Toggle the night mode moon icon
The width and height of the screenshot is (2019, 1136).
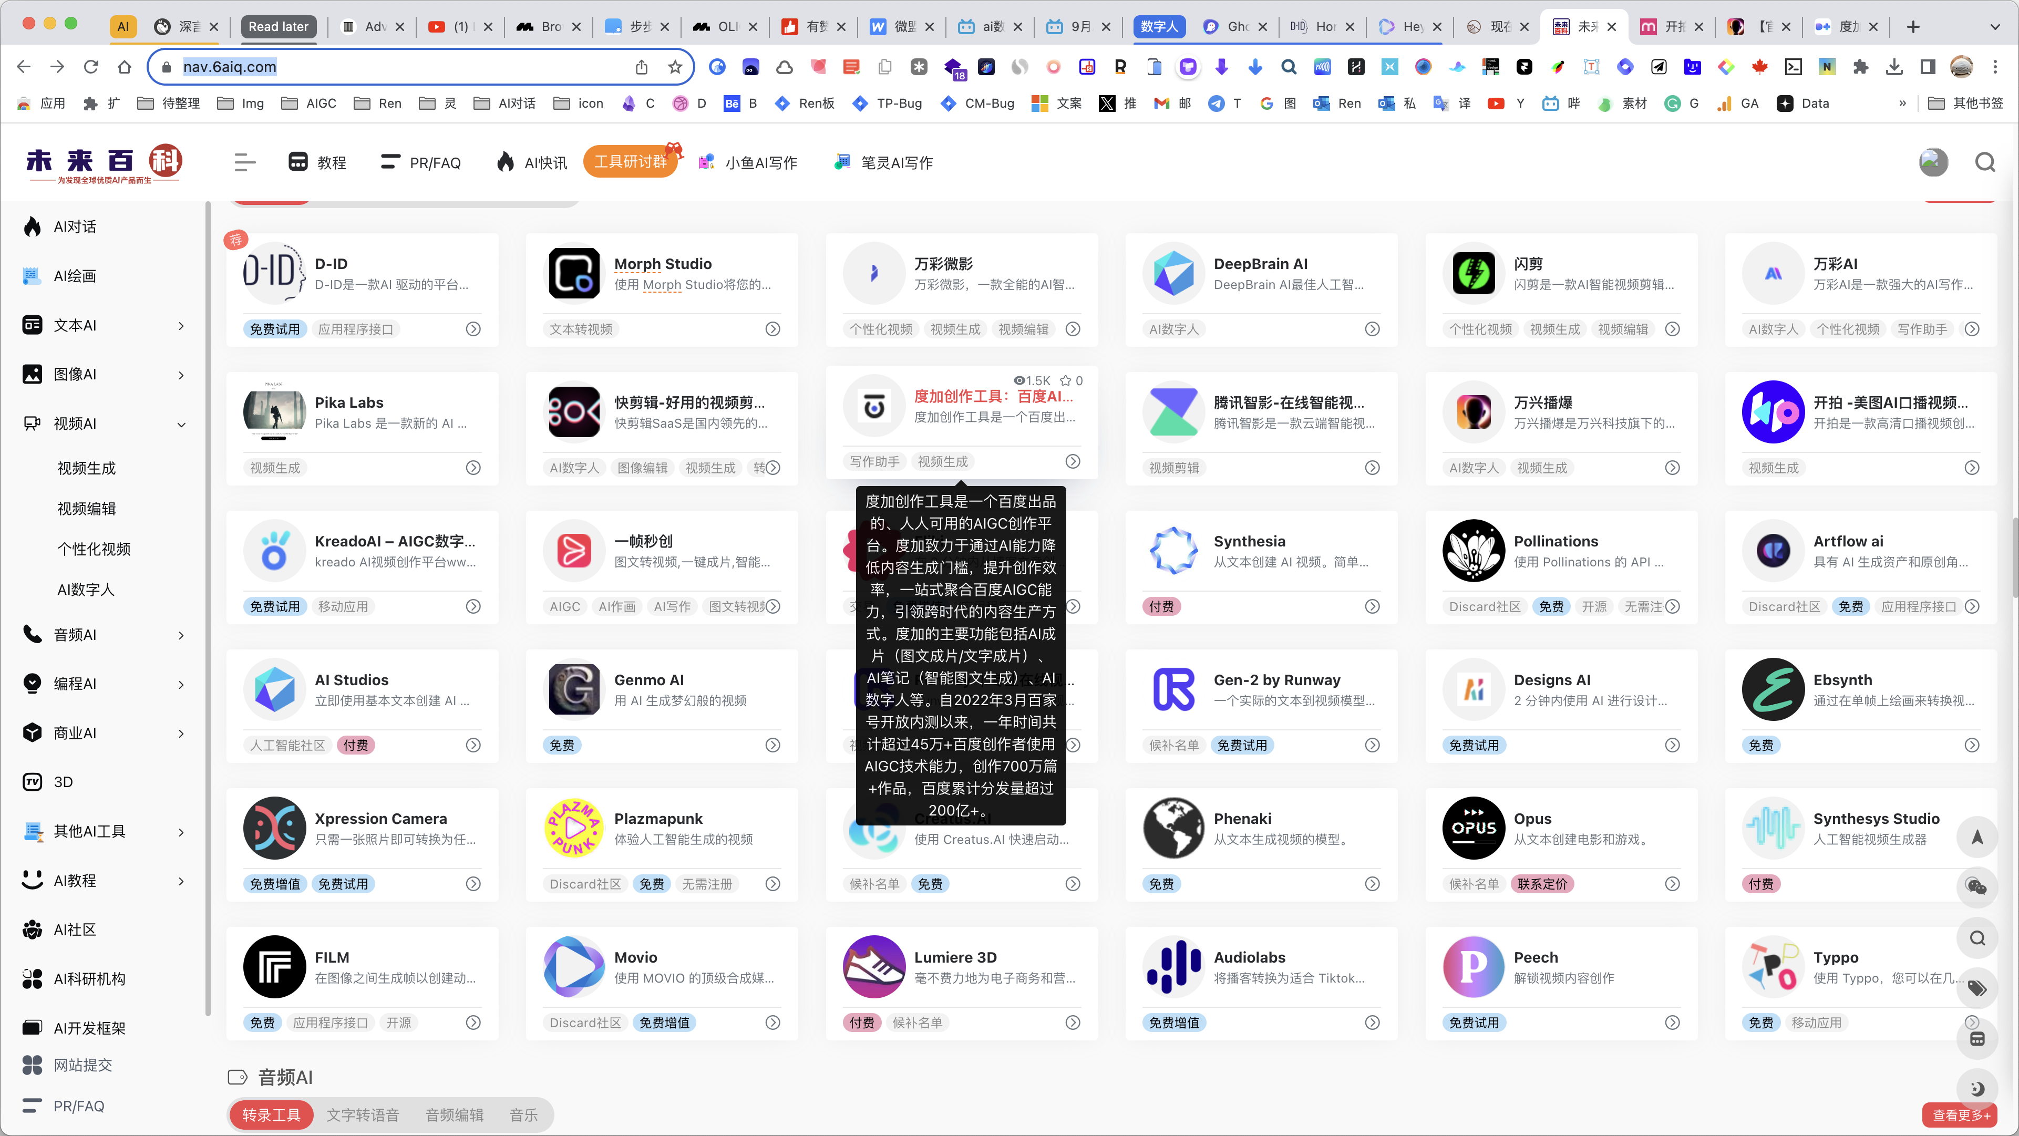coord(1976,1088)
